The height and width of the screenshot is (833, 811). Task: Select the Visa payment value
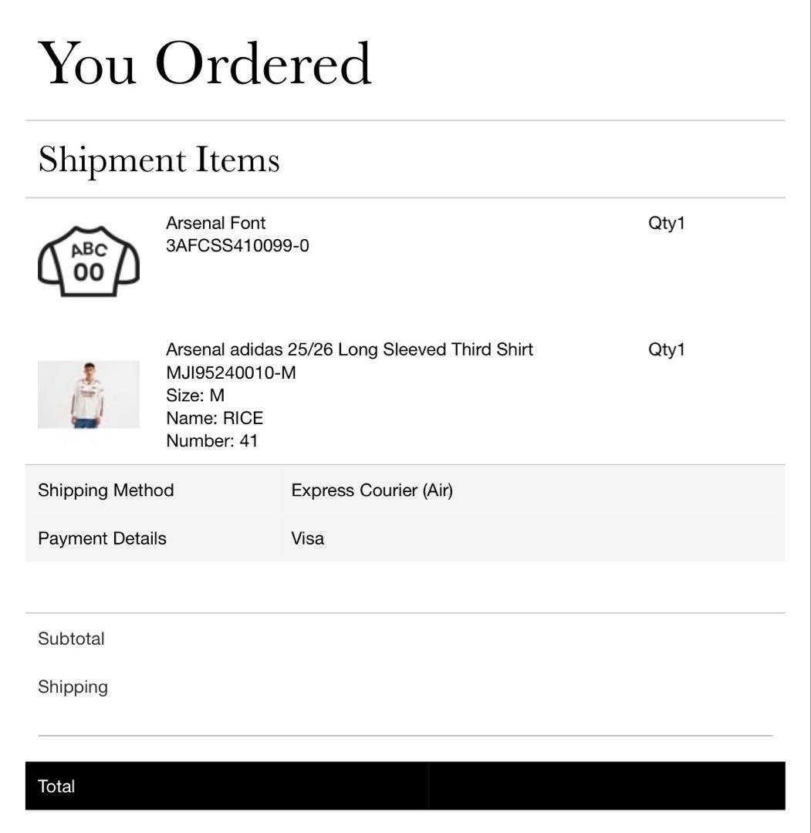tap(307, 538)
